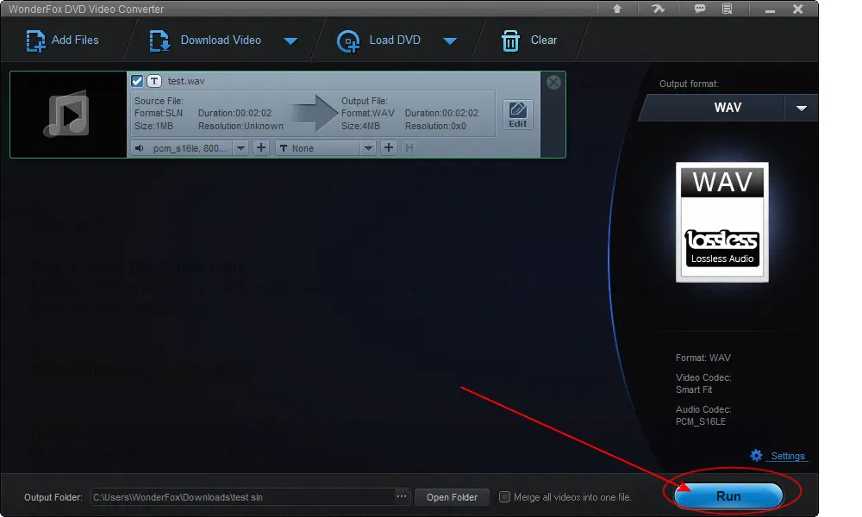The image size is (862, 517).
Task: Click the test.wav music thumbnail
Action: (68, 115)
